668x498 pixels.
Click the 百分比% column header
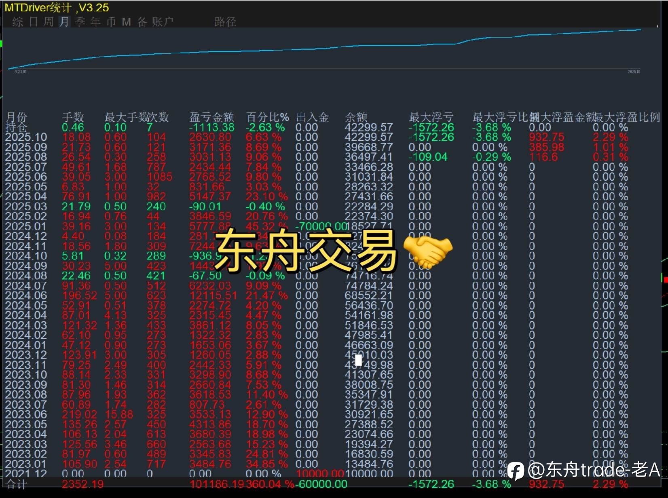[x=268, y=117]
